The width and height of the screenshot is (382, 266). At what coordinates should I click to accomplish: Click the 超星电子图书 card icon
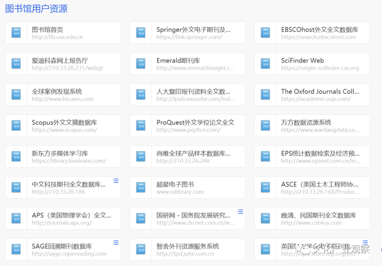tap(141, 187)
